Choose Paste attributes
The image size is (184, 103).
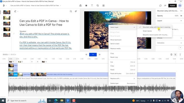[x=123, y=74]
